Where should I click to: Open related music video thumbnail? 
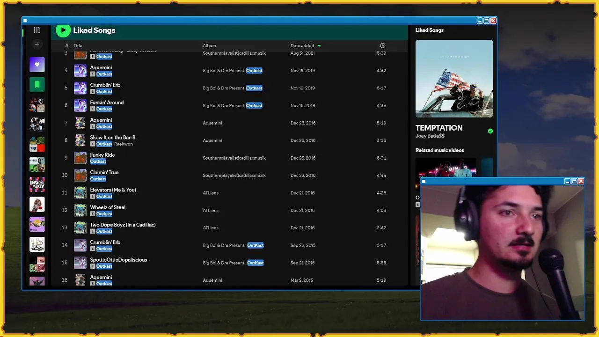446,168
